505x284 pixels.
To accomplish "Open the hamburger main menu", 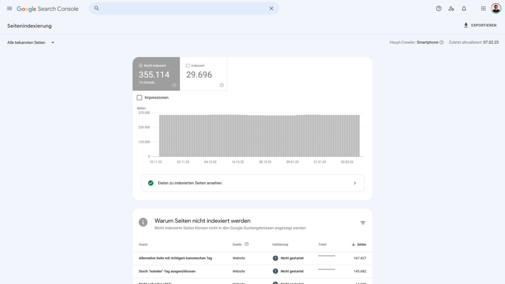I will click(10, 9).
